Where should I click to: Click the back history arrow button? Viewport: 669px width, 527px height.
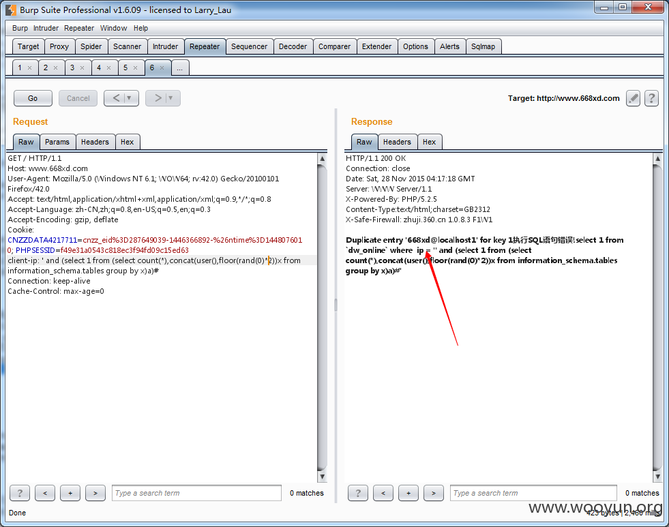point(116,98)
